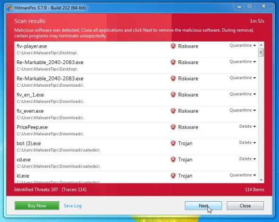Click the Riskware shield icon beside fiv_en_1.exe
Screen dimensions: 279x222
click(173, 95)
